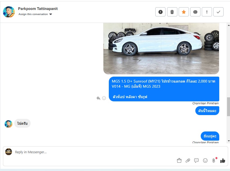The width and height of the screenshot is (230, 171).
Task: Open Assign this conversation dropdown
Action: 35,14
